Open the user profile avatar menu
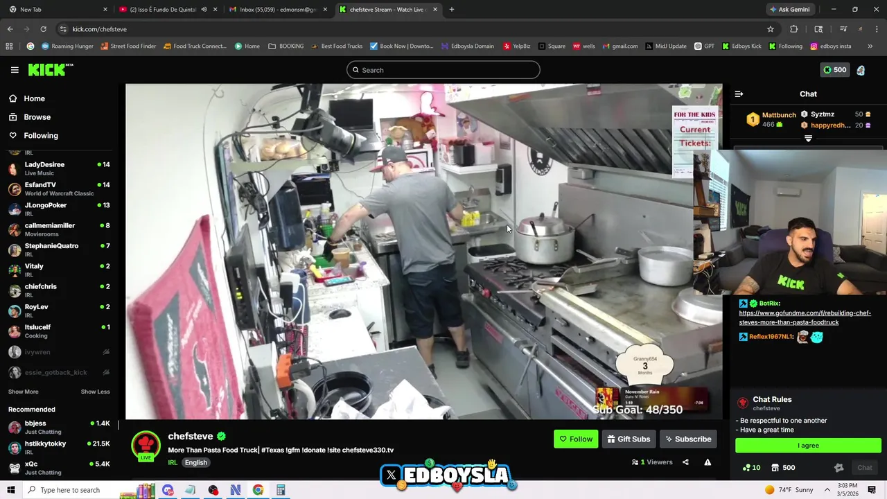The width and height of the screenshot is (887, 499). click(x=861, y=70)
